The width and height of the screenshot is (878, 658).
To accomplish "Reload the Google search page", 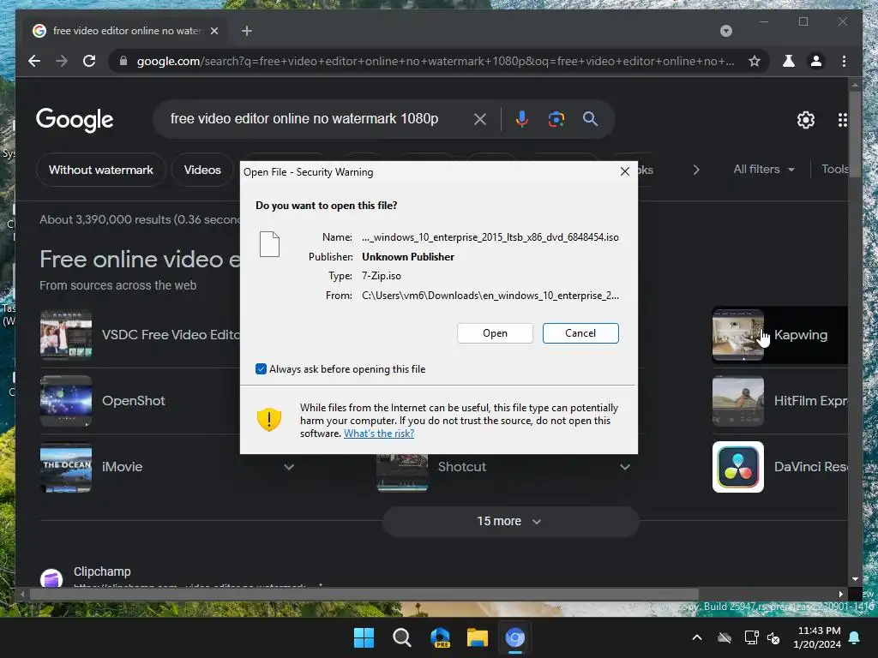I will (x=89, y=61).
